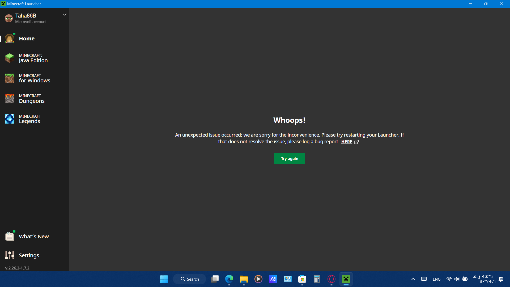510x287 pixels.
Task: Click the Taha86B account avatar
Action: coord(9,18)
